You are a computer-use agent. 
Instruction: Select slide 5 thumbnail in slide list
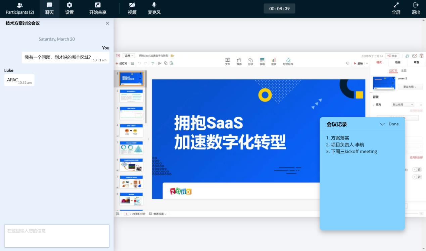coord(131,147)
